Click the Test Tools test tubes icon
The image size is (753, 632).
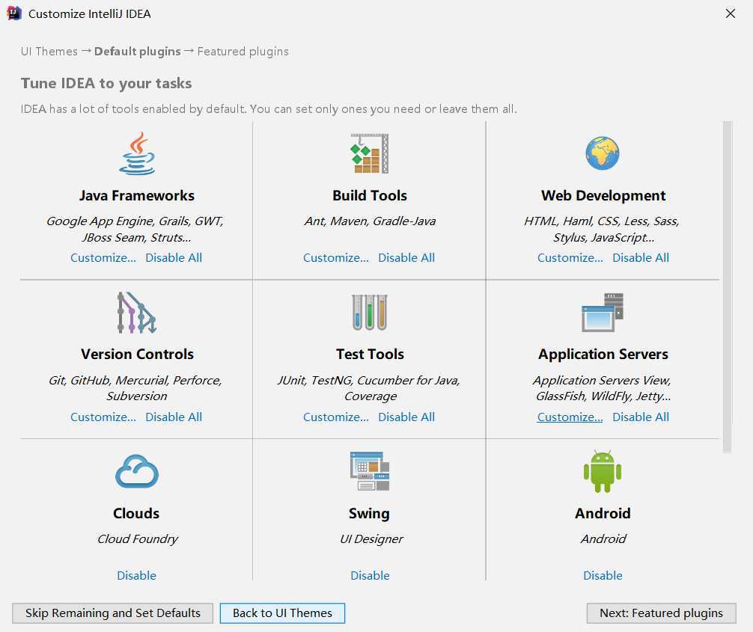pyautogui.click(x=369, y=313)
